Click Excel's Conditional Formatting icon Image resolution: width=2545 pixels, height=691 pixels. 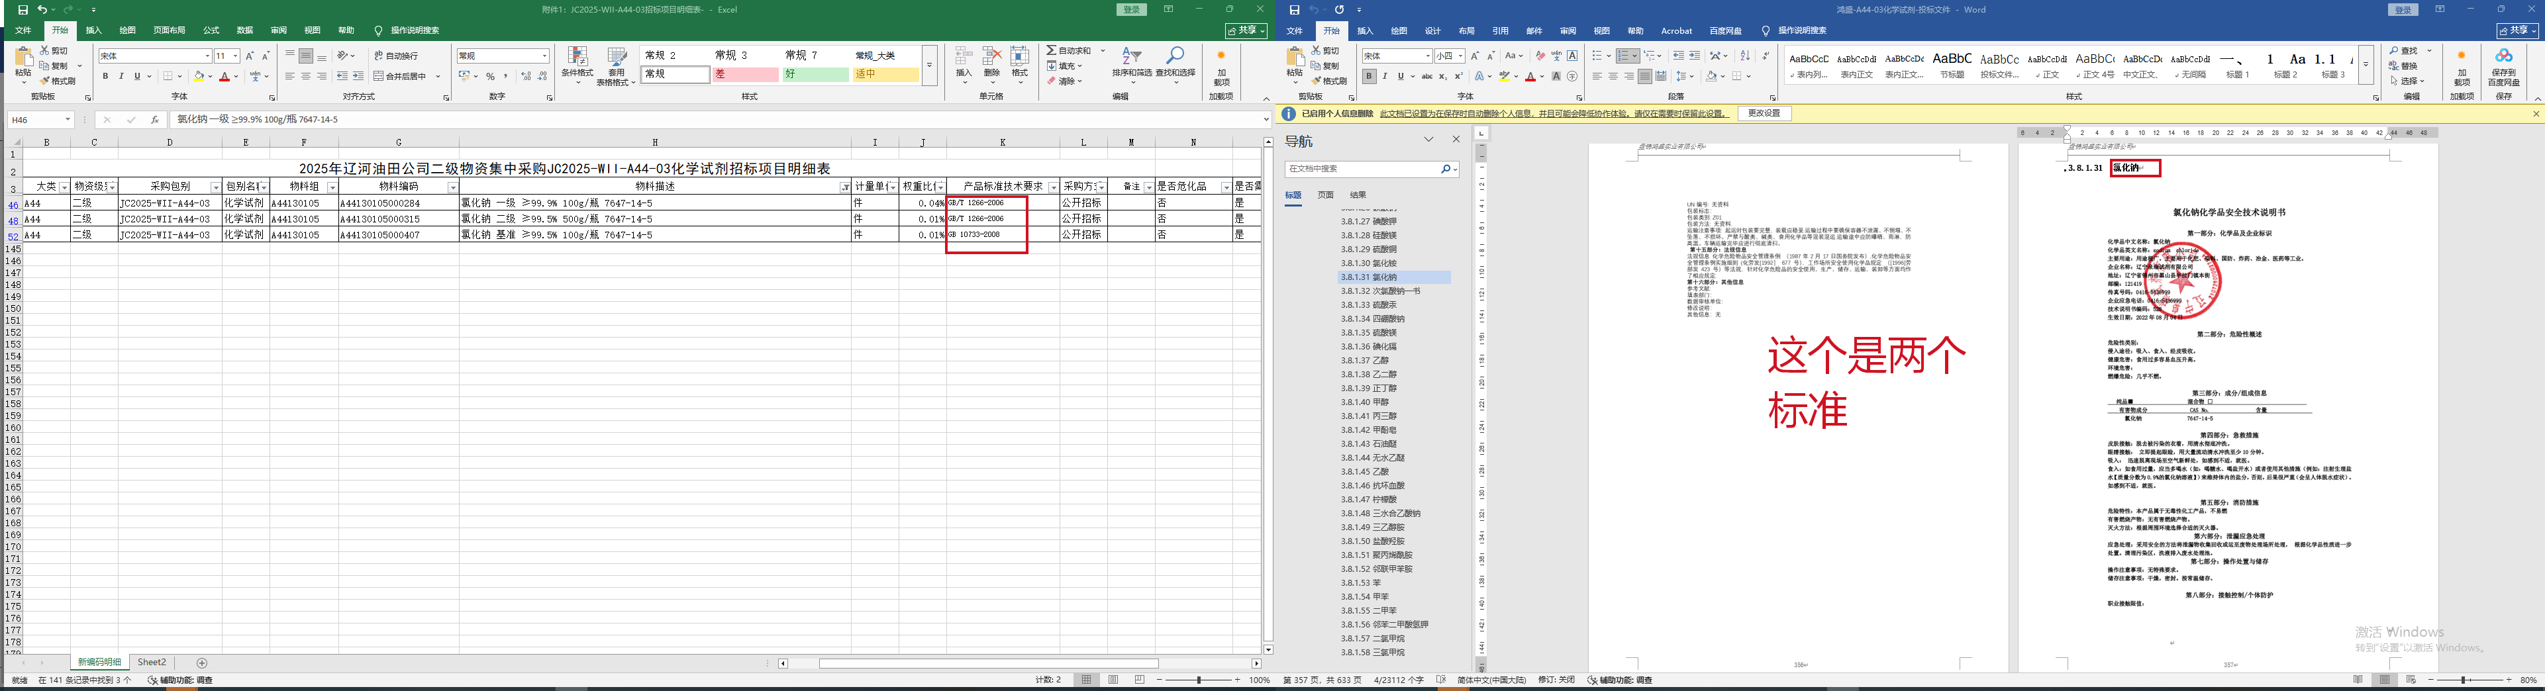point(577,59)
